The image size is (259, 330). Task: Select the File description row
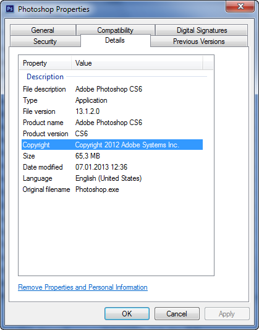(112, 89)
